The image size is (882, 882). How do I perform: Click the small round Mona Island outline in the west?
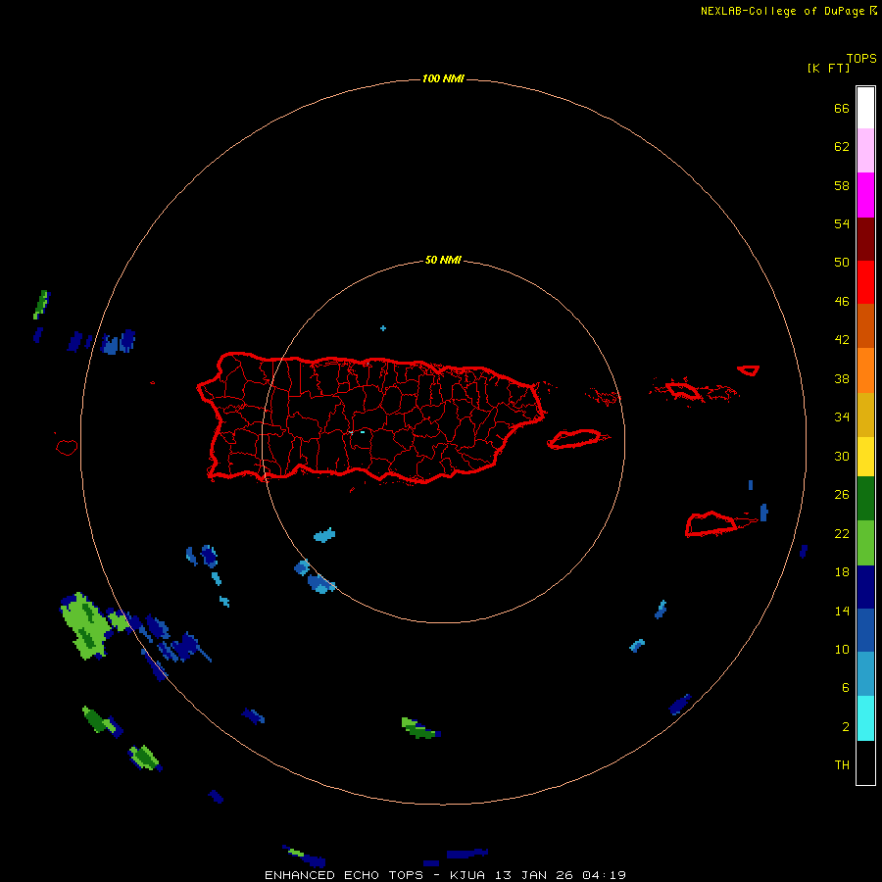point(67,447)
